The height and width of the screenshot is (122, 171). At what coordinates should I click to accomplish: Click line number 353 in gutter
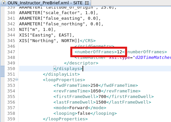click(x=11, y=85)
